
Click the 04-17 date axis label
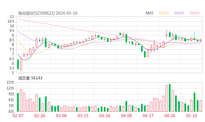(x=148, y=116)
